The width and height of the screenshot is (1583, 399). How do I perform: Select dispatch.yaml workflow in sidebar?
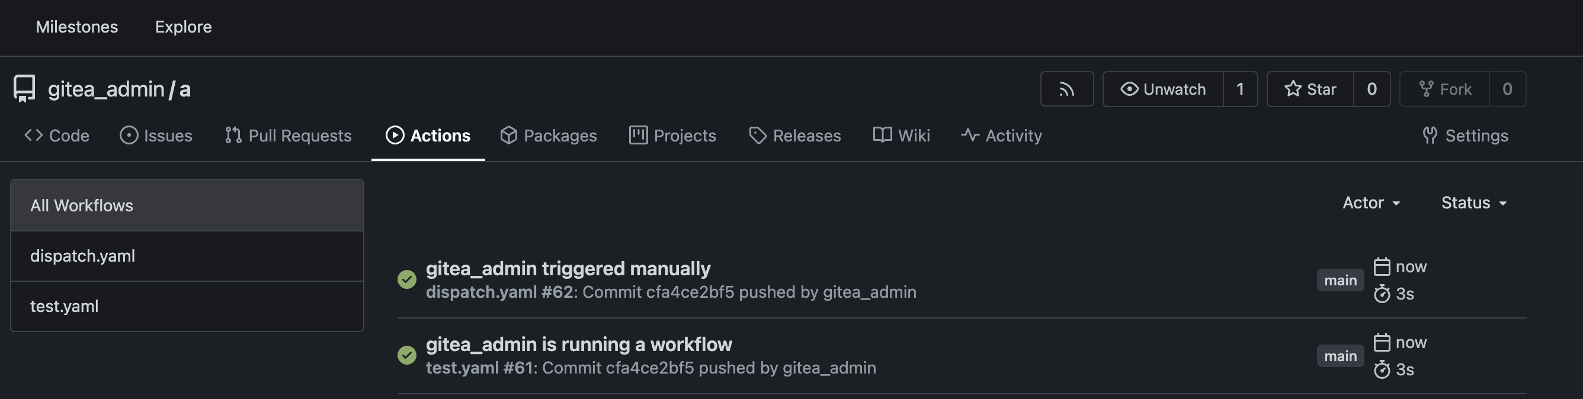pyautogui.click(x=83, y=256)
